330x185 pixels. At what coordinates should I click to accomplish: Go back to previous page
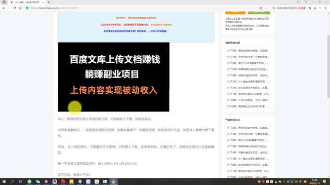coord(3,8)
